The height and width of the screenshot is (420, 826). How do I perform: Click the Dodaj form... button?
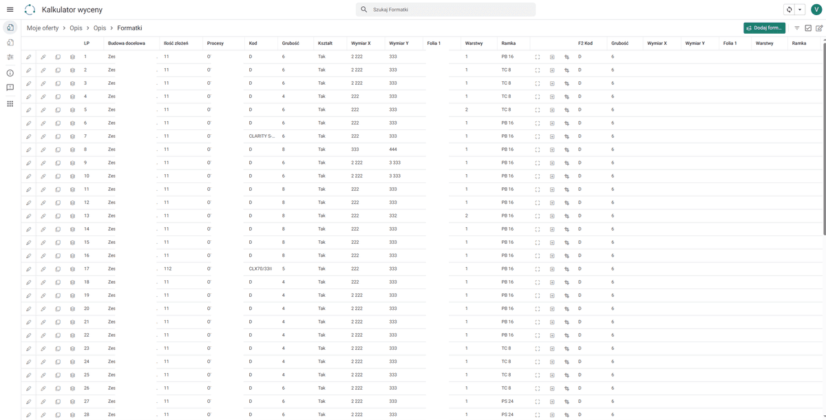pyautogui.click(x=764, y=28)
